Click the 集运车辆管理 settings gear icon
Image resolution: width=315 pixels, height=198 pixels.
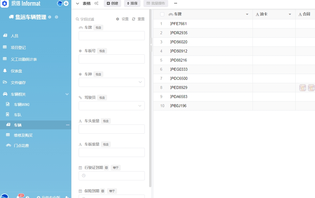[x=50, y=17]
